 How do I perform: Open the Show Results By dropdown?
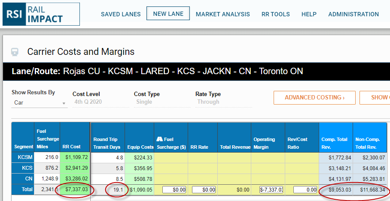coord(39,102)
